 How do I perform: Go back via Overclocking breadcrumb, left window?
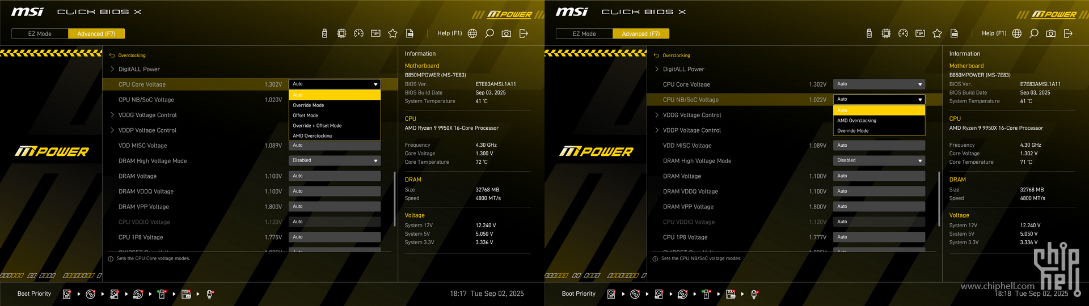[x=128, y=56]
